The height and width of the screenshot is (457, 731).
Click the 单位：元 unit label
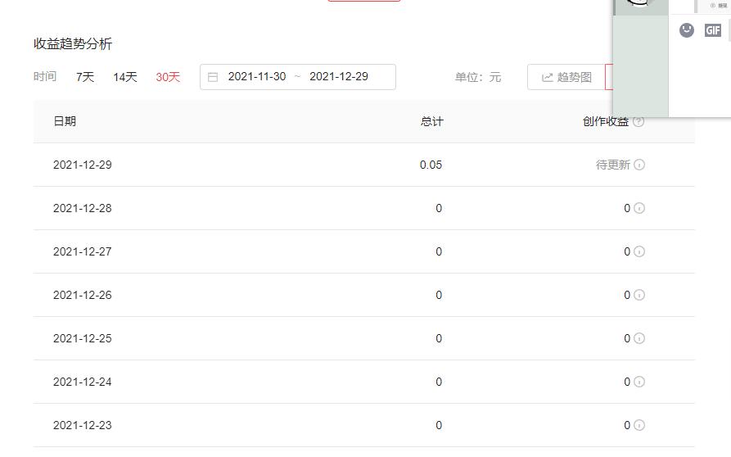click(x=478, y=77)
